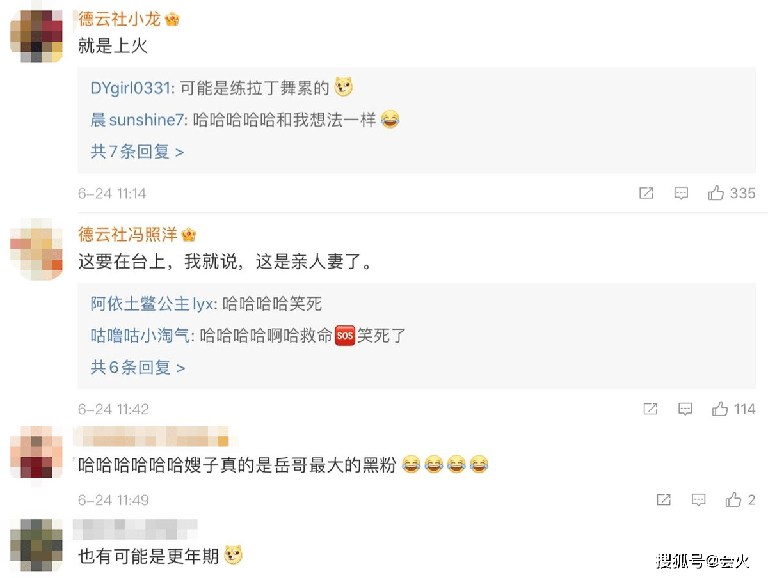768x578 pixels.
Task: Expand 共6条回复 replies
Action: click(138, 368)
